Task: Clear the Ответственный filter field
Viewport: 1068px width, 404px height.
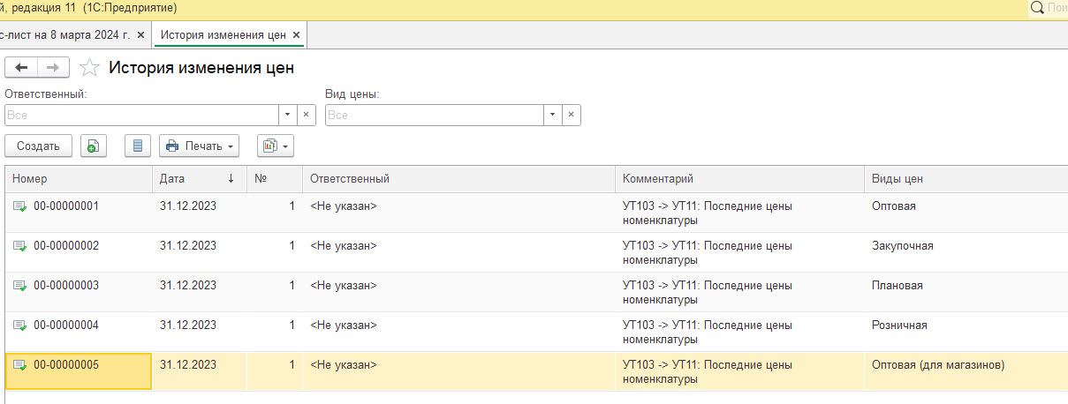Action: coord(306,116)
